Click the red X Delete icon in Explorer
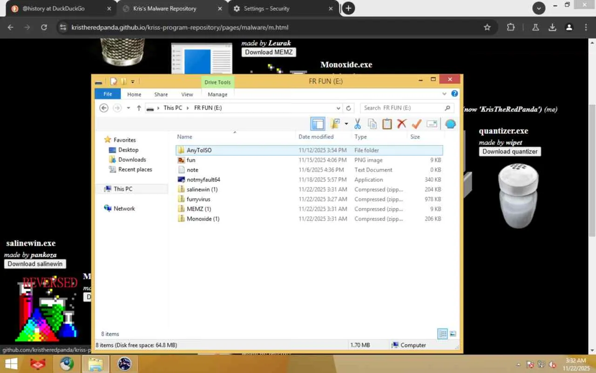 click(402, 124)
